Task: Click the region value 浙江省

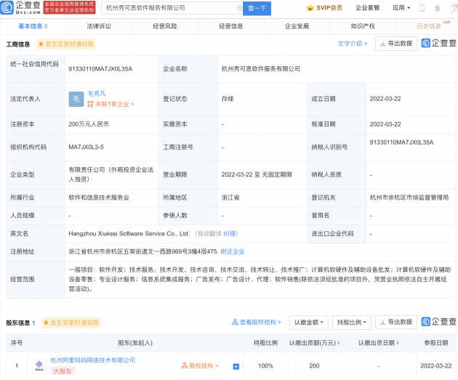Action: 230,198
